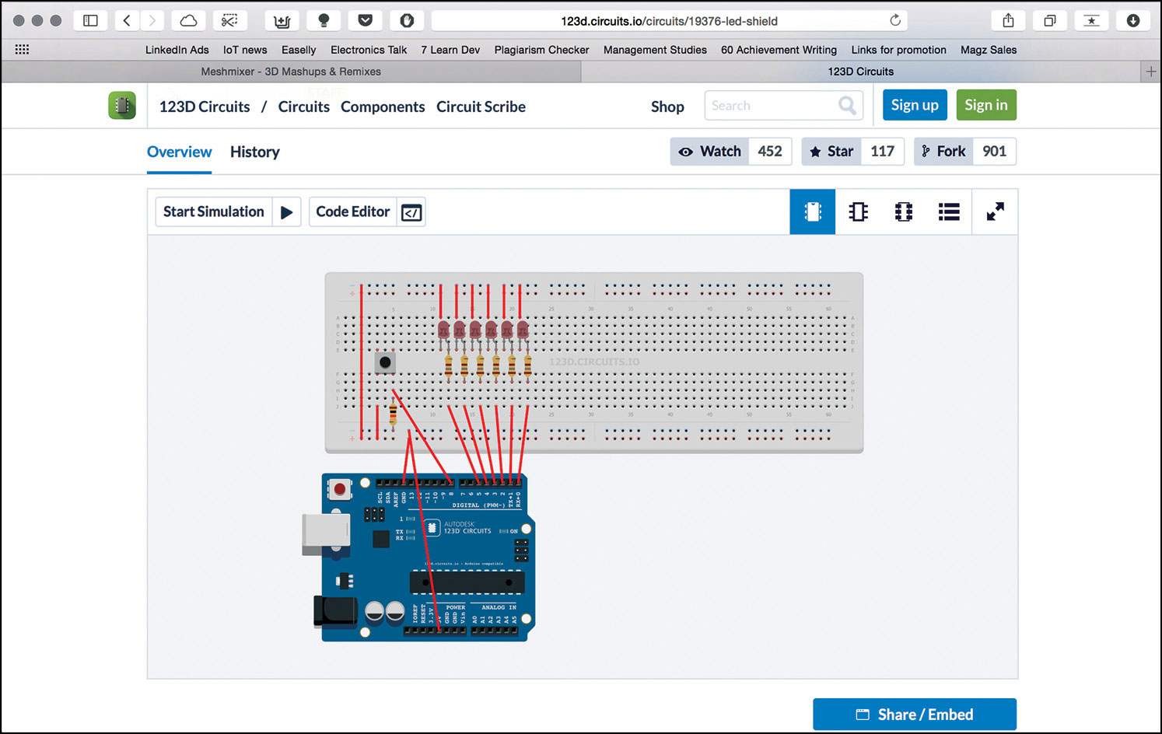
Task: Click the Sign up button
Action: 914,105
